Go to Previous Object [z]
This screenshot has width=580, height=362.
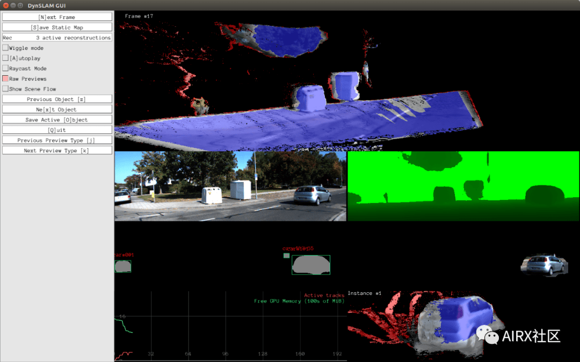click(57, 99)
